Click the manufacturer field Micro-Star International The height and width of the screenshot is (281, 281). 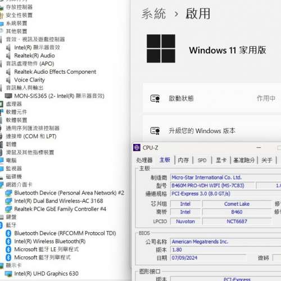point(226,178)
